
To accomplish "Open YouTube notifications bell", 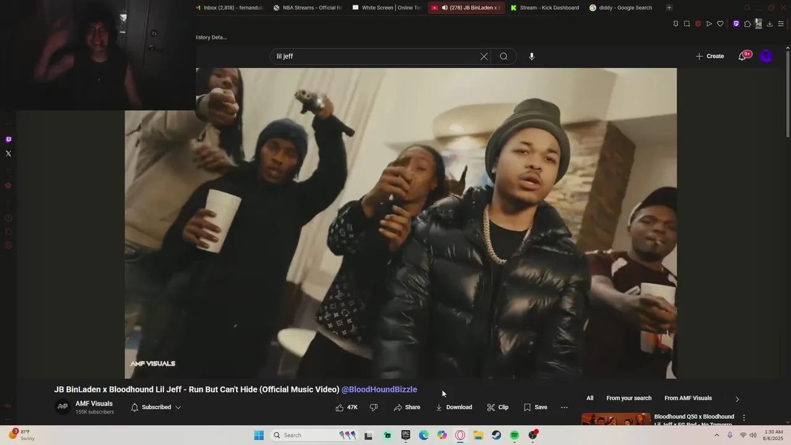I will coord(742,56).
